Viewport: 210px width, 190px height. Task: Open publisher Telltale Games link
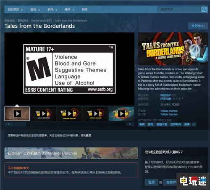169,114
